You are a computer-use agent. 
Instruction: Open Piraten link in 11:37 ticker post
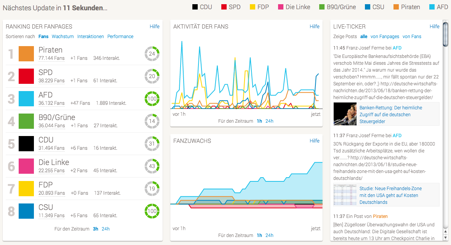[380, 216]
